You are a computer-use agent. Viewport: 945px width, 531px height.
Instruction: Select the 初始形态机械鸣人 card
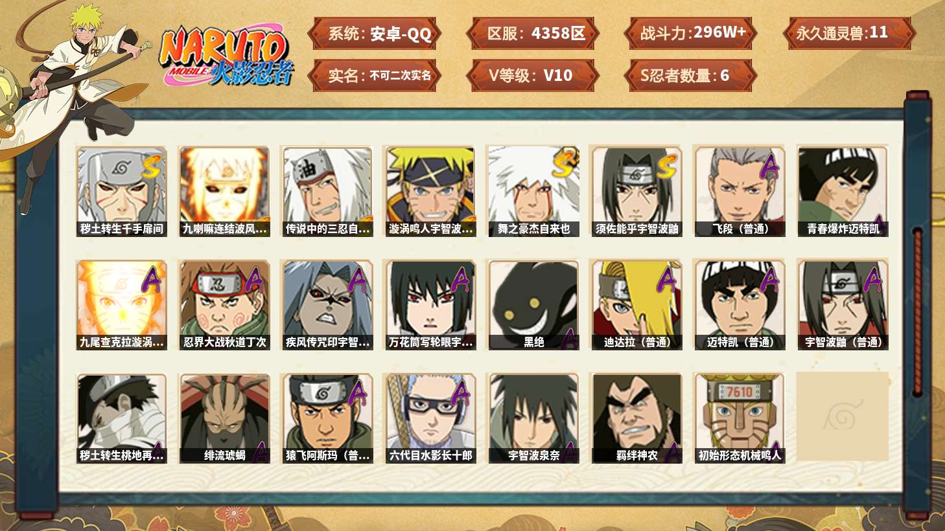(x=740, y=418)
